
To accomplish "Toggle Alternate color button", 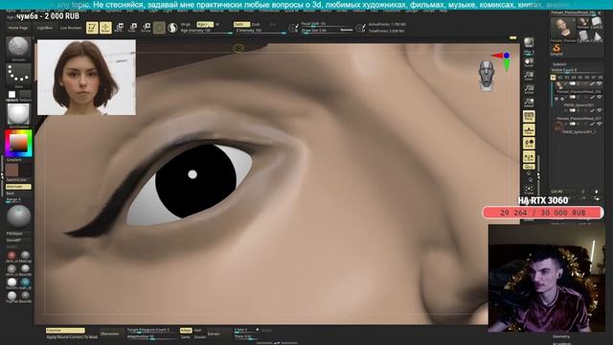I will pyautogui.click(x=18, y=187).
